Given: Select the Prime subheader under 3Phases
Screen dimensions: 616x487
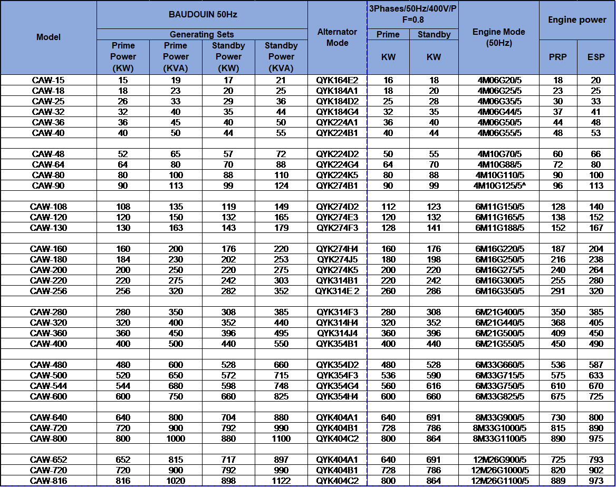Looking at the screenshot, I should [x=388, y=34].
